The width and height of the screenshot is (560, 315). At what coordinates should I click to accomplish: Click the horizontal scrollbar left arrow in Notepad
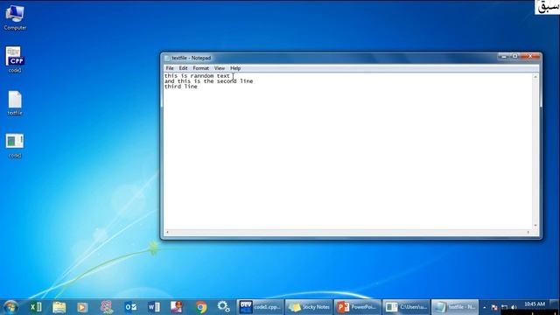(167, 233)
